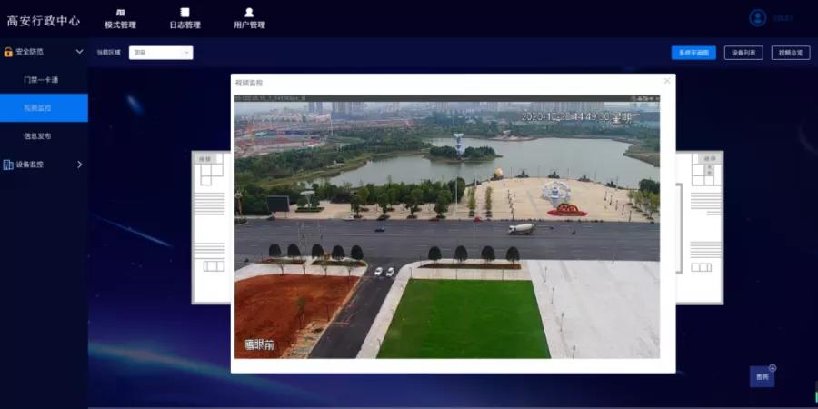Screen dimensions: 818x409
Task: Click the floor plan thumbnail left of the popup
Action: pyautogui.click(x=211, y=227)
